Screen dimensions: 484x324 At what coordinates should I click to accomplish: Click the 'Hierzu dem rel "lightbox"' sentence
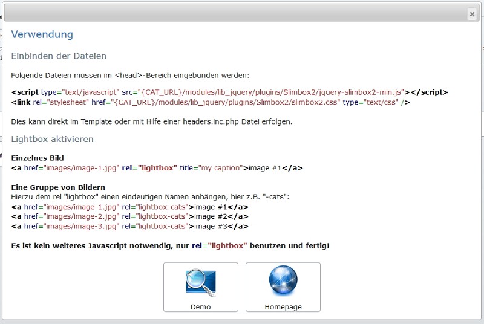pos(150,196)
